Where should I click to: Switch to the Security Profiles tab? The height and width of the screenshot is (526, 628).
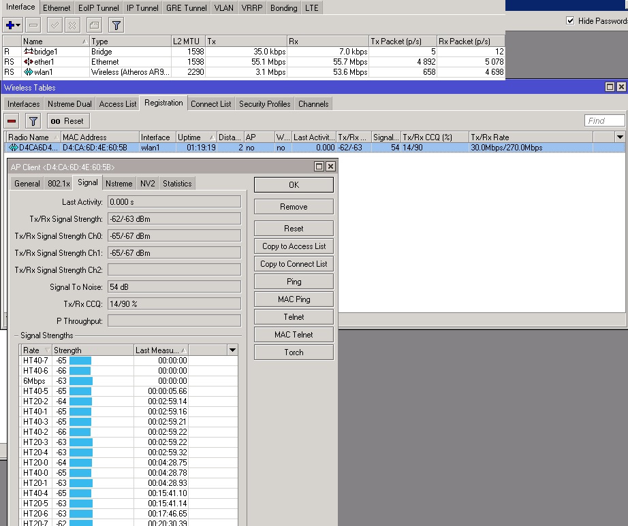[265, 104]
